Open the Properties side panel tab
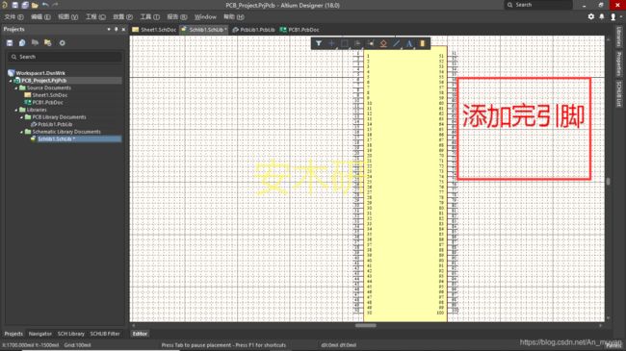 point(619,63)
